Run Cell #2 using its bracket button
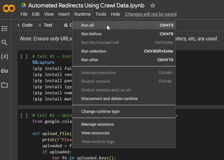Screen dimensions: 224x160 (24, 115)
